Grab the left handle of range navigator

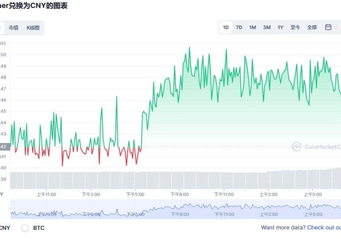(11, 209)
